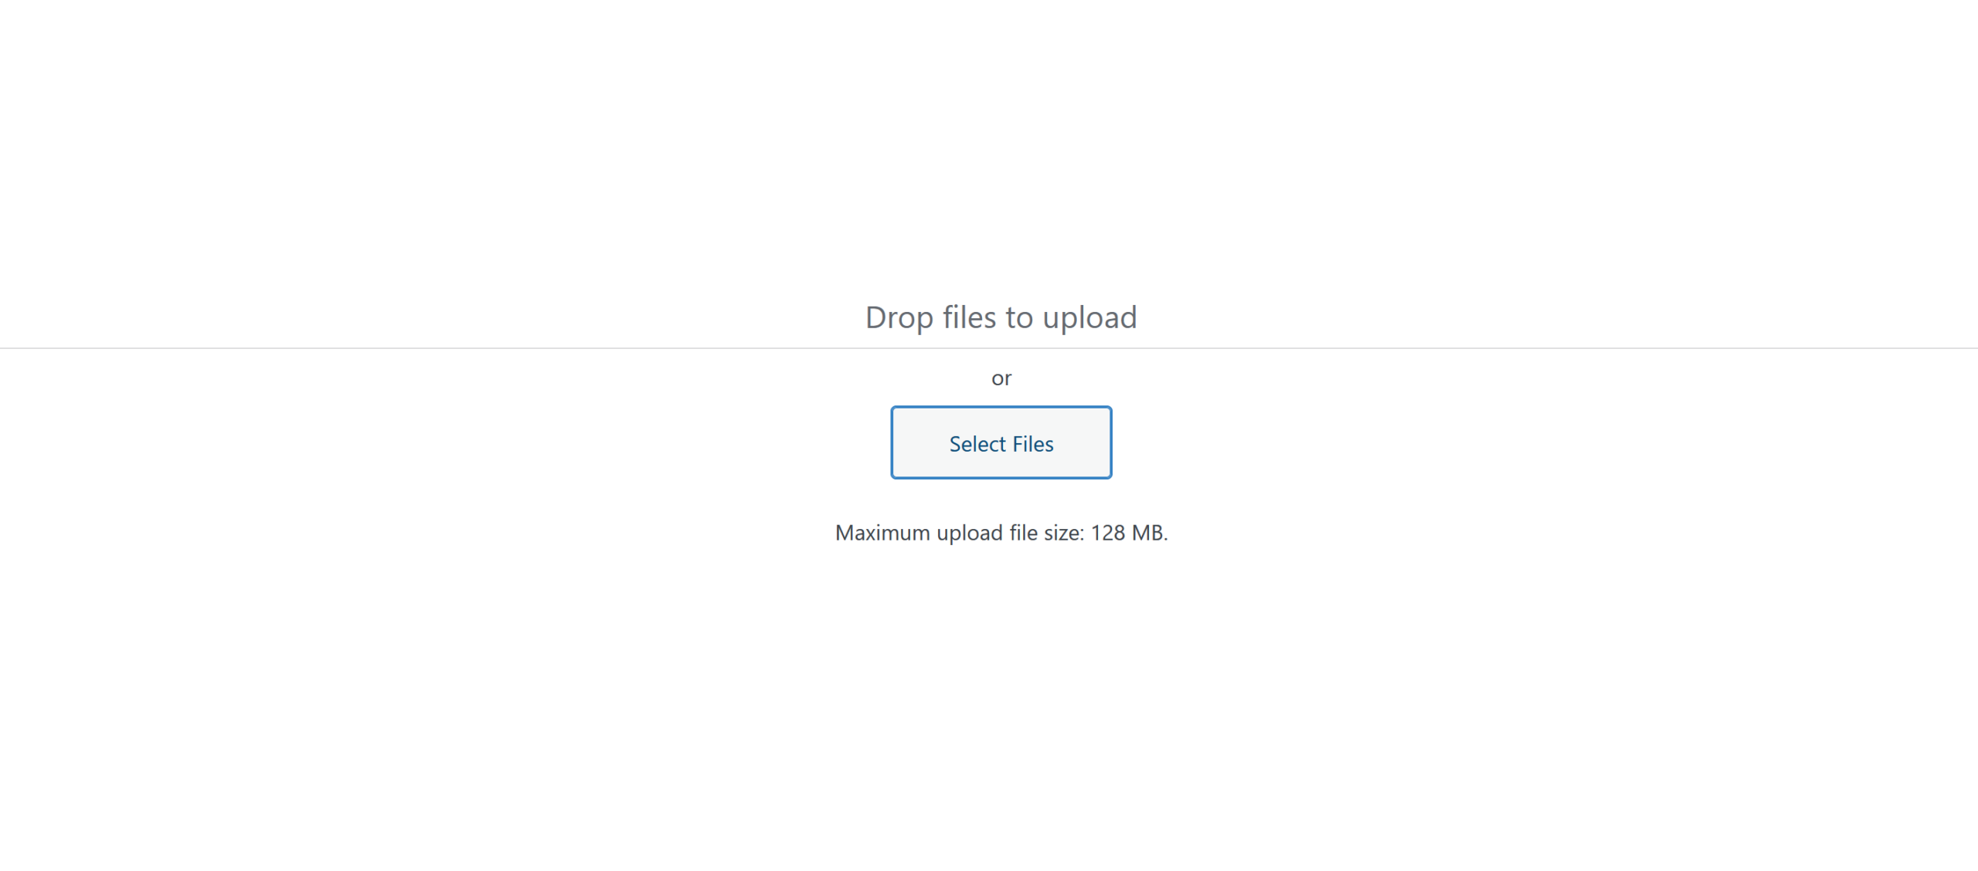Click the 'Drop files to upload' heading
This screenshot has height=871, width=1978.
[1001, 317]
